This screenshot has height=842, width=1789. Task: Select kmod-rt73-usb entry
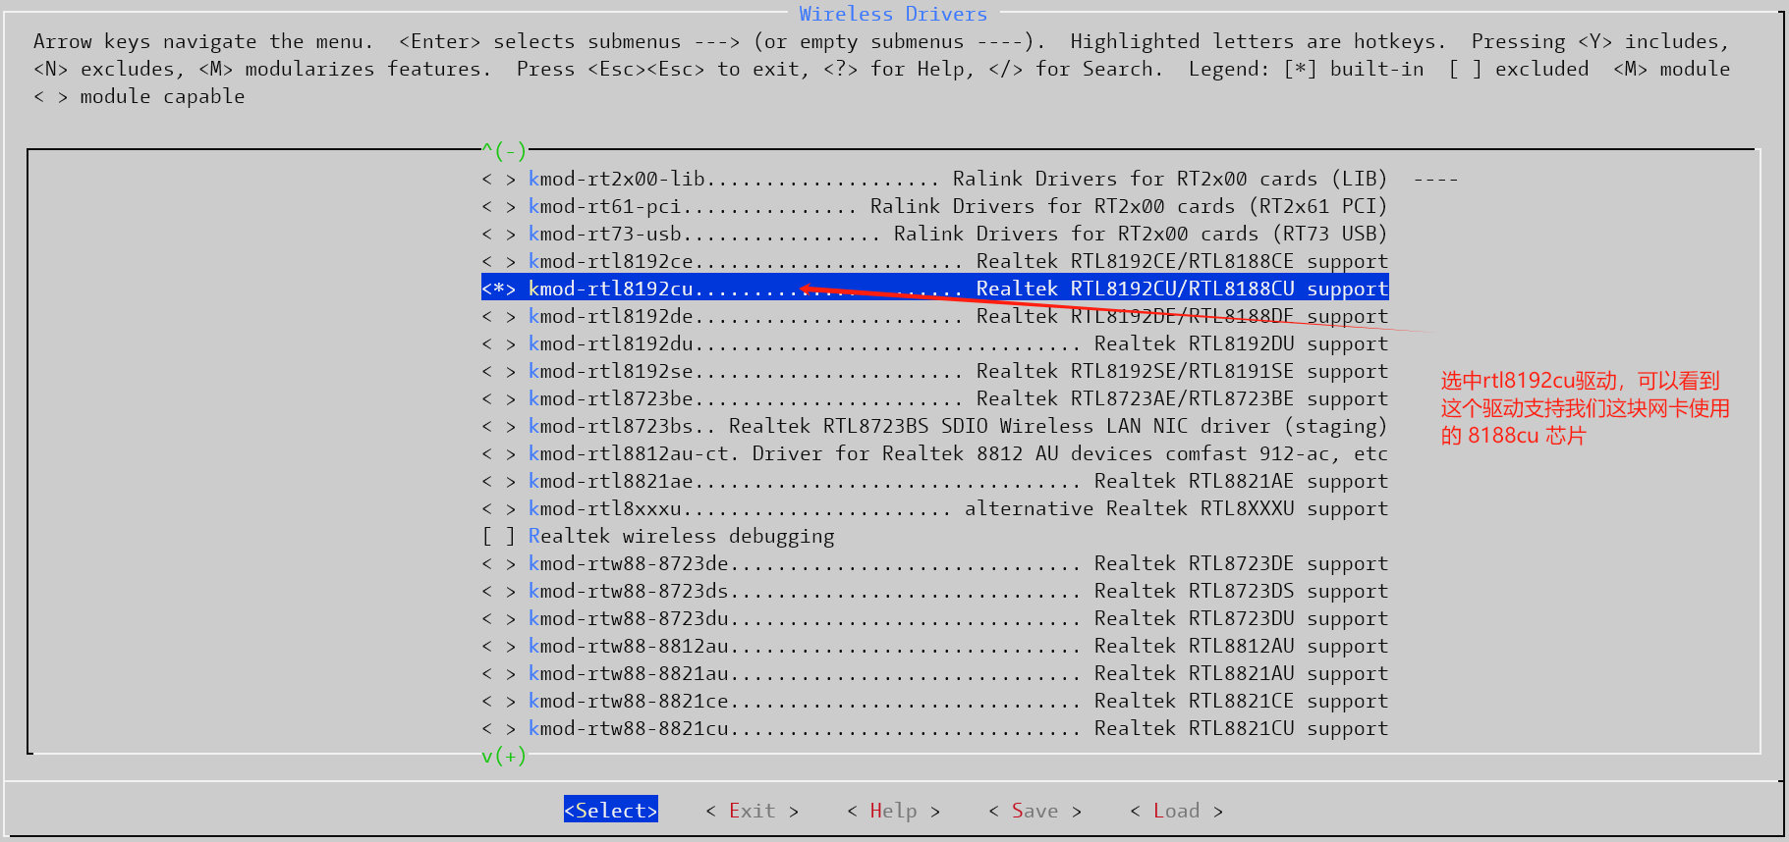tap(934, 234)
